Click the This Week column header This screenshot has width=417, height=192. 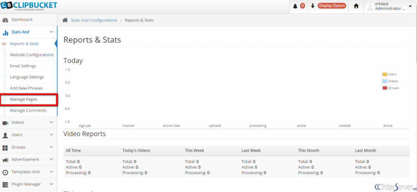point(194,151)
